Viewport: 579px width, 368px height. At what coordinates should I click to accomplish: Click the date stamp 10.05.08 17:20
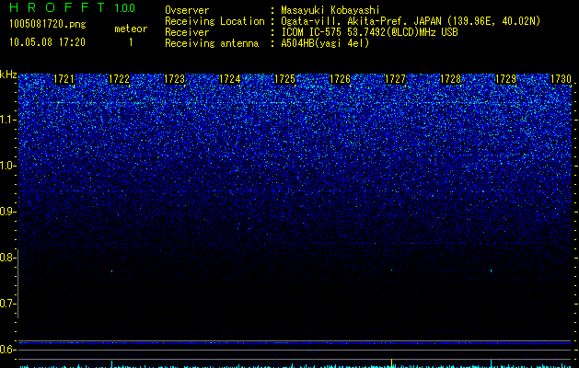tap(47, 42)
